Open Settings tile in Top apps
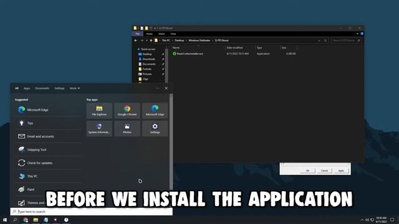Image resolution: width=399 pixels, height=224 pixels. tap(155, 129)
